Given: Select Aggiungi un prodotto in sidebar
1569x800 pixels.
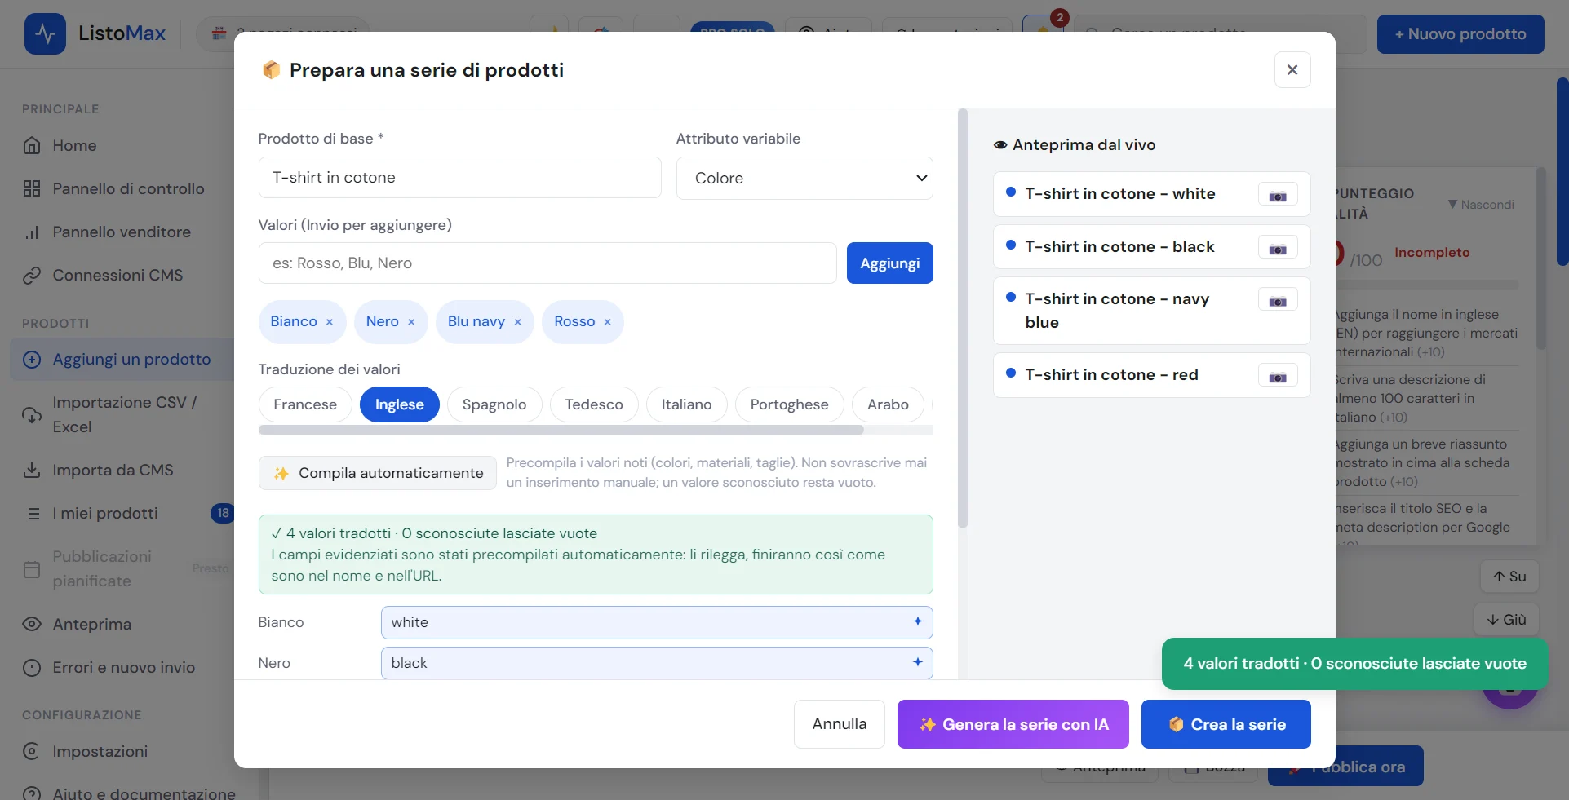Looking at the screenshot, I should (x=122, y=359).
